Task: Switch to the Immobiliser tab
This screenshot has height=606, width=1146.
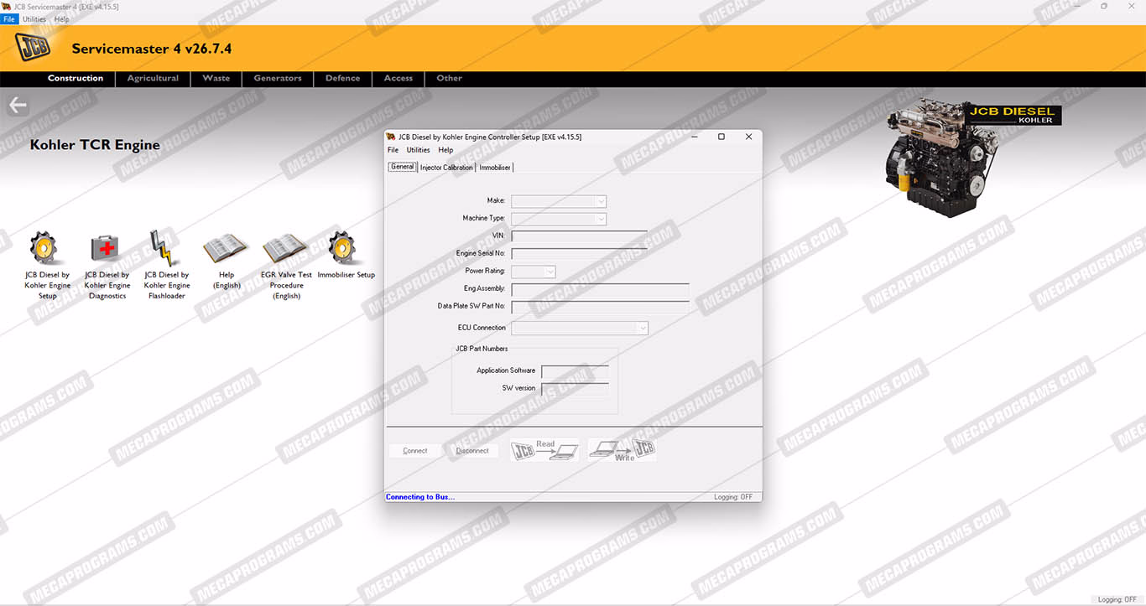Action: 495,168
